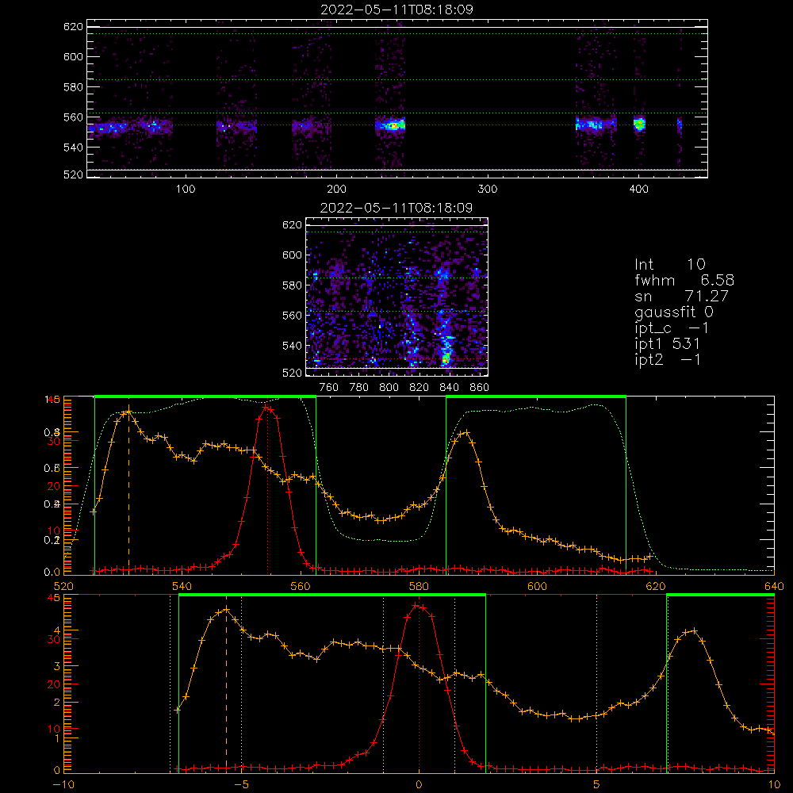The width and height of the screenshot is (793, 793).
Task: Click x-axis label 0 on bottom plot
Action: click(419, 785)
